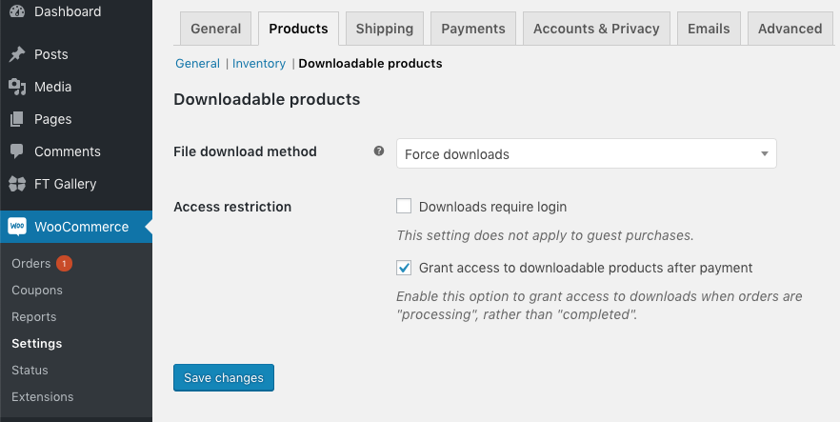Click the Pages icon in sidebar
840x422 pixels.
(x=17, y=119)
